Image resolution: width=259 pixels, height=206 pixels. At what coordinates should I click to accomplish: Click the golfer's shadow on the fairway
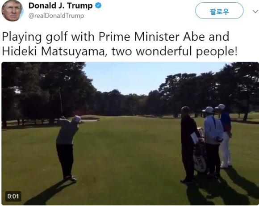48,193
